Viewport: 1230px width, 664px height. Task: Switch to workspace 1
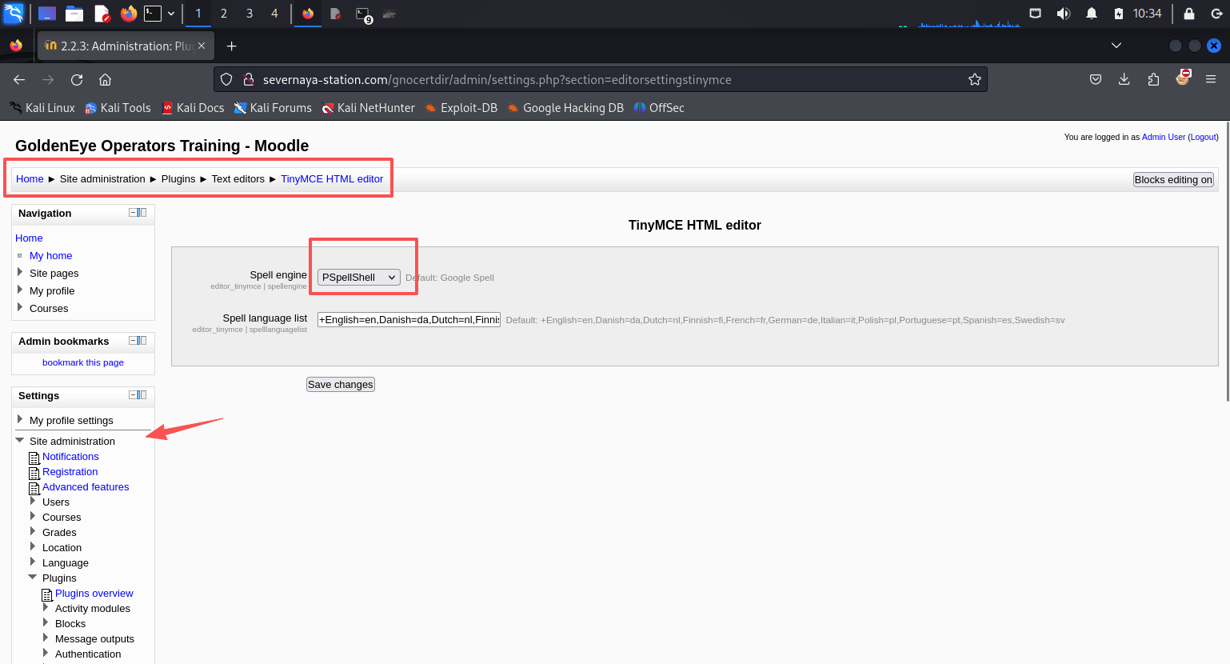(x=198, y=14)
